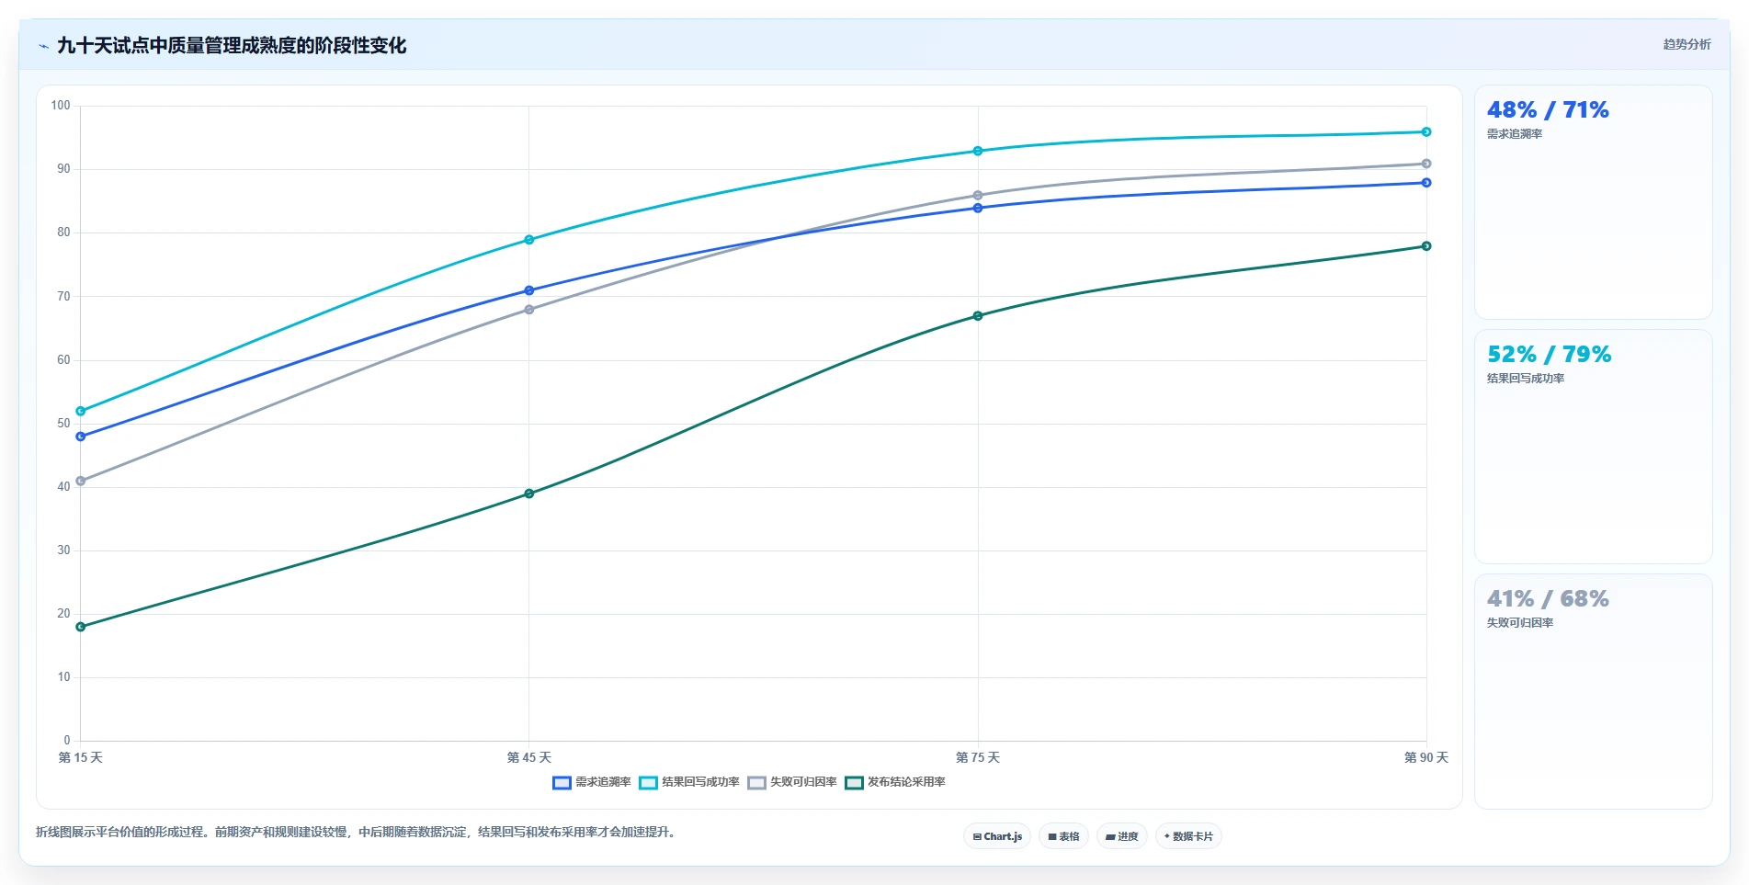The width and height of the screenshot is (1749, 885).
Task: Click 失败可归因率 point at 第 45 天
Action: (x=529, y=310)
